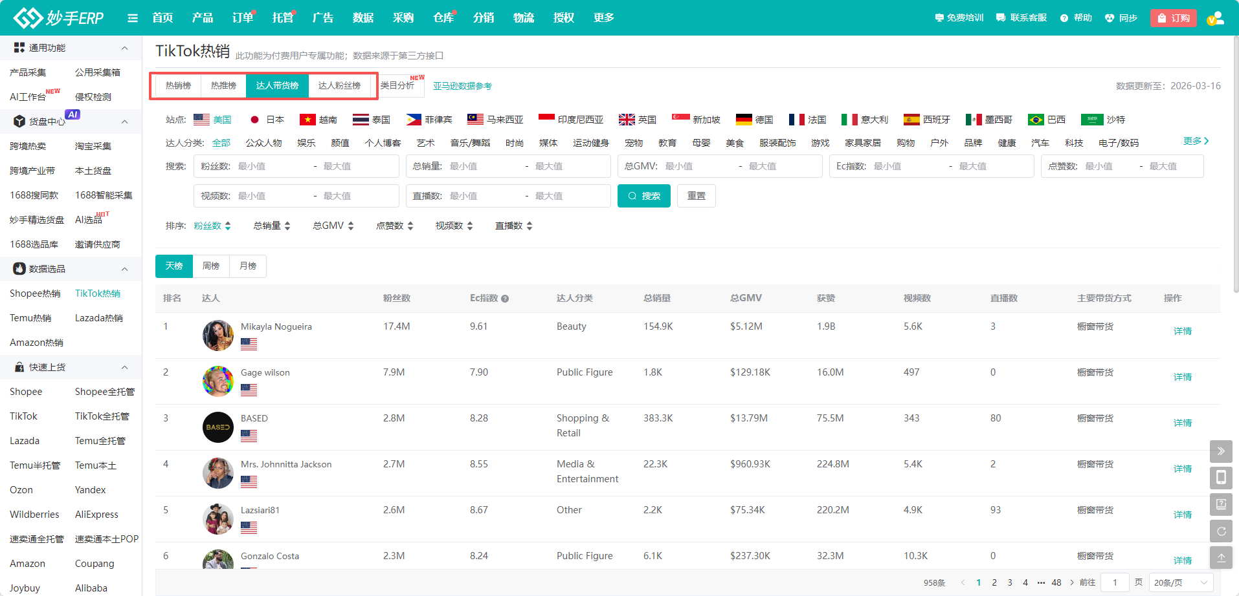Click the Ec指数 question mark info icon
Screen dimensions: 1239x596
pos(505,299)
